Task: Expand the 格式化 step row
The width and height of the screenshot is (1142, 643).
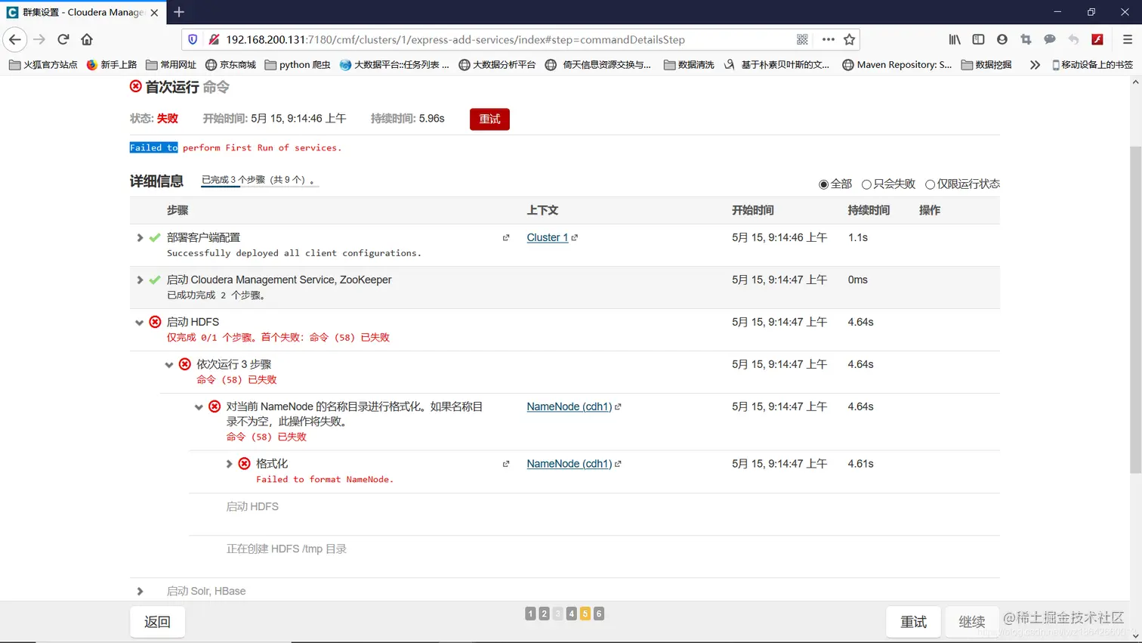Action: pos(229,464)
